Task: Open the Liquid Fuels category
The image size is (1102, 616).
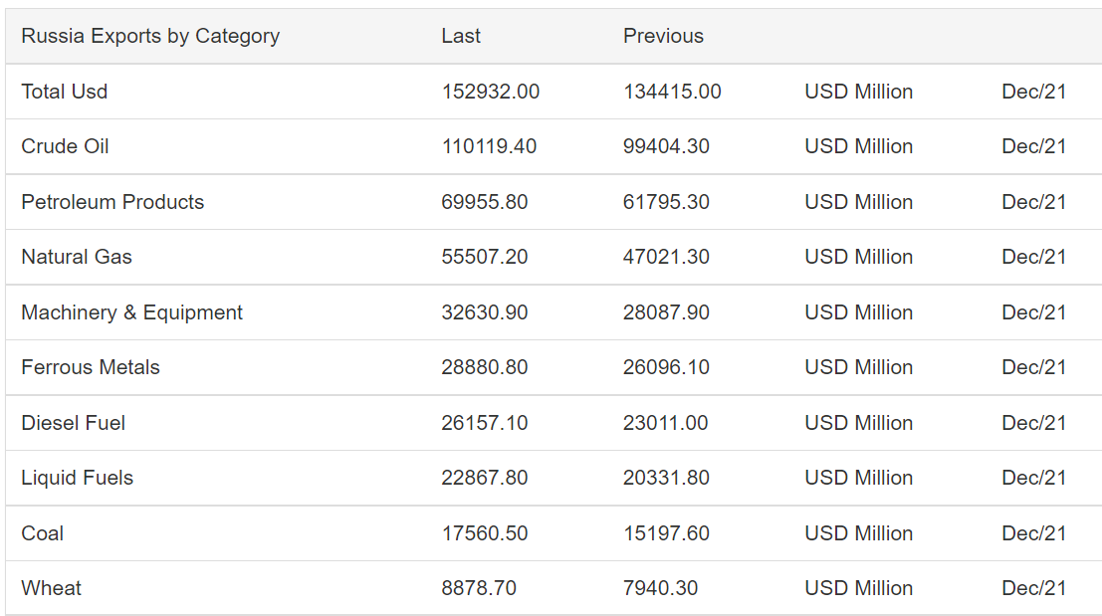Action: tap(77, 478)
